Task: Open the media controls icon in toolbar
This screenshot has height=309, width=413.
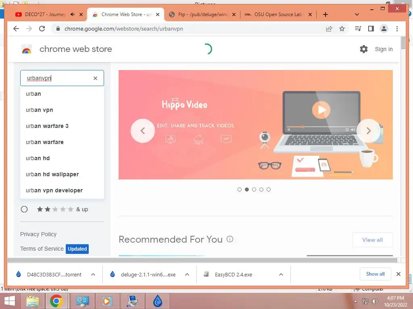Action: pos(358,29)
